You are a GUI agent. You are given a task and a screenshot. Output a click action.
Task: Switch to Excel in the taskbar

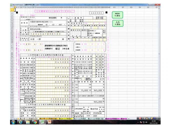tap(42, 122)
